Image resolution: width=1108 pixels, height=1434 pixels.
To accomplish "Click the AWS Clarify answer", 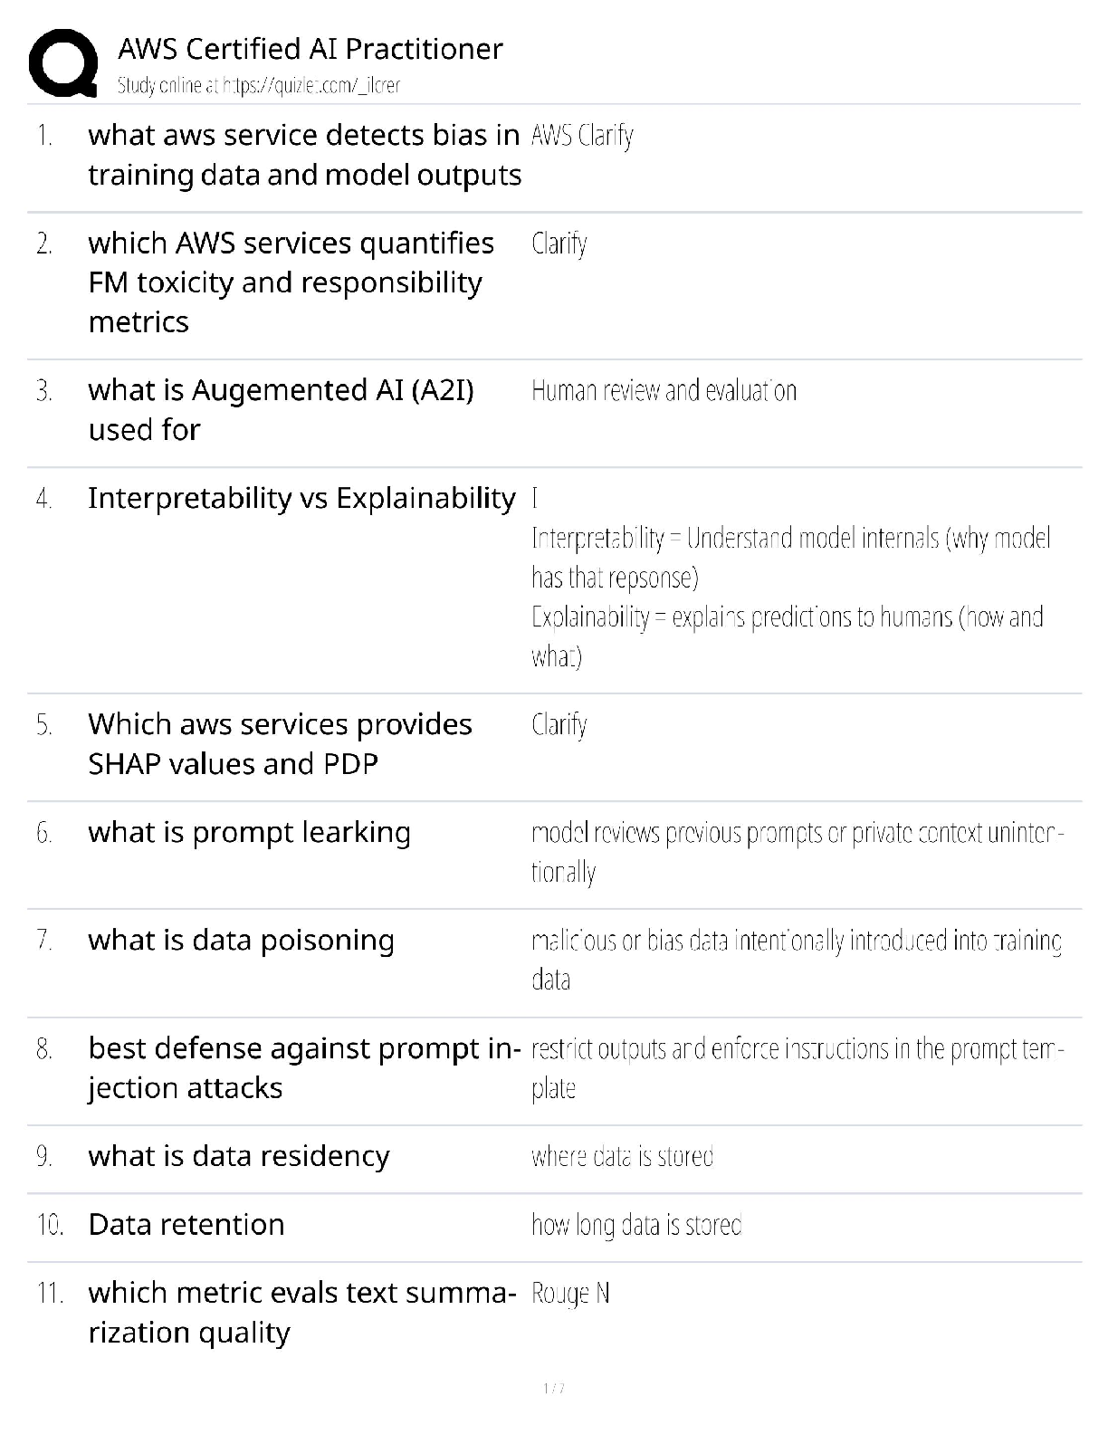I will [582, 136].
